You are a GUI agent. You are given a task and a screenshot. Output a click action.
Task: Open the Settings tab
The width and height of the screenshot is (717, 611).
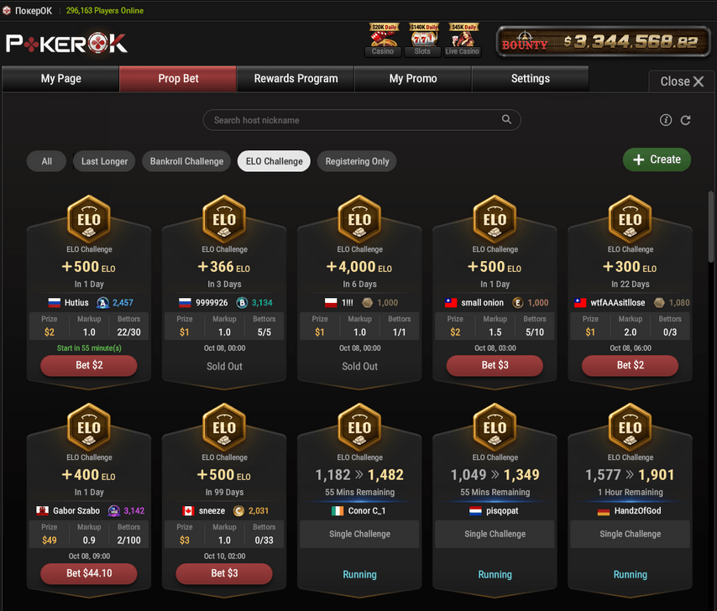pos(531,79)
